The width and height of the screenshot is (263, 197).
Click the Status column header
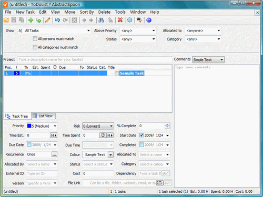coord(92,67)
